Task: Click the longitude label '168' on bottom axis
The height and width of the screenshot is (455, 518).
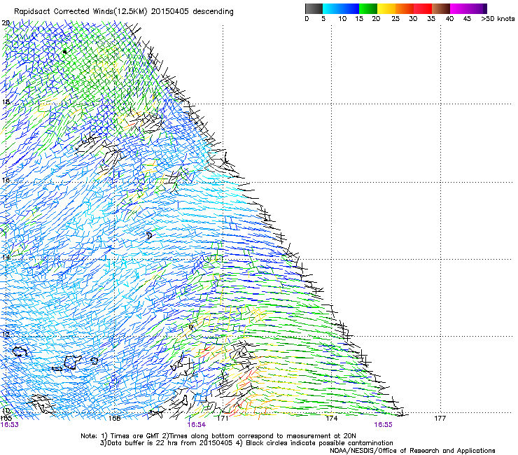Action: tap(114, 419)
